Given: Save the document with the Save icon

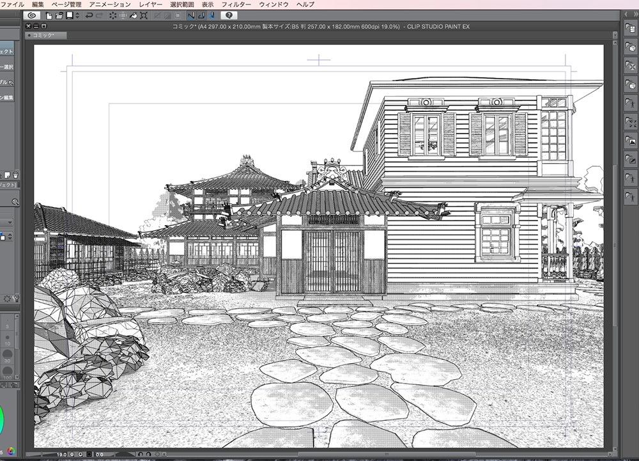Looking at the screenshot, I should (x=69, y=15).
